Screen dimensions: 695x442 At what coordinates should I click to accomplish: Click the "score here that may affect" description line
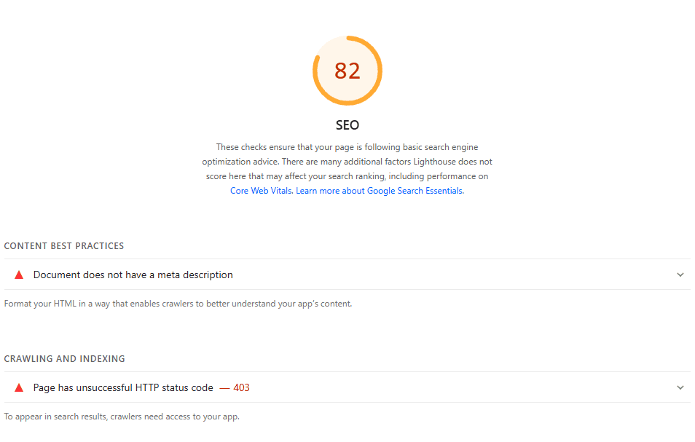pos(347,176)
